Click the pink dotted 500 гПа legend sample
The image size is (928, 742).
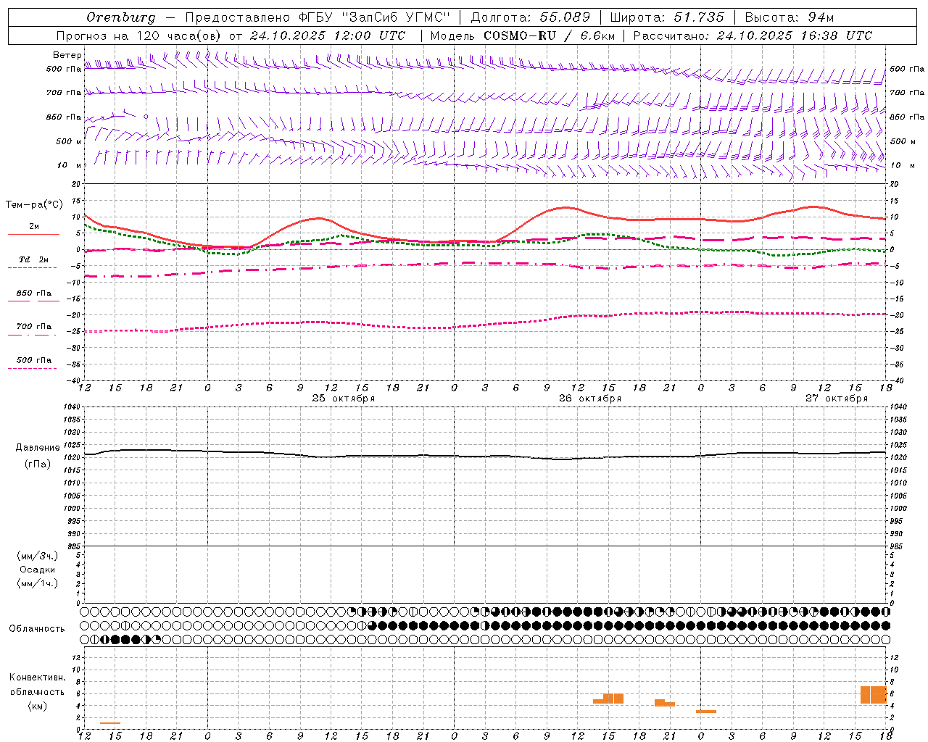pyautogui.click(x=32, y=369)
